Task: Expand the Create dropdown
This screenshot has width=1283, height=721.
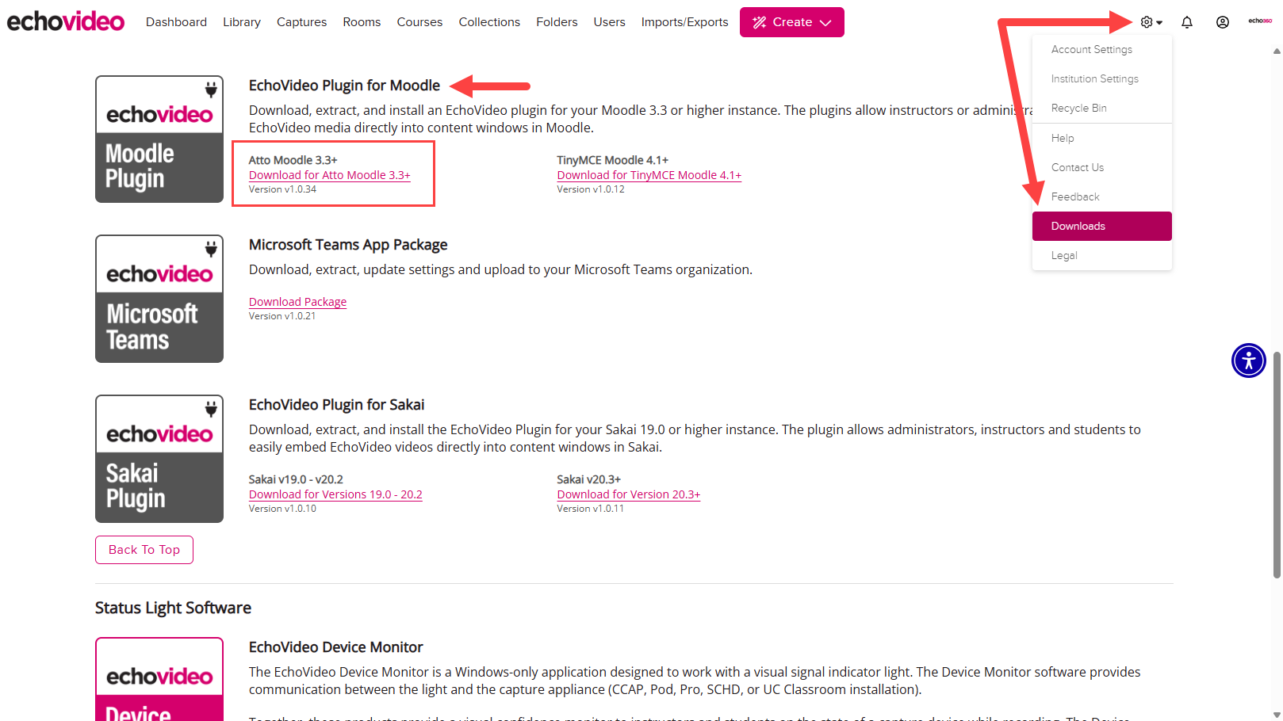Action: (791, 21)
